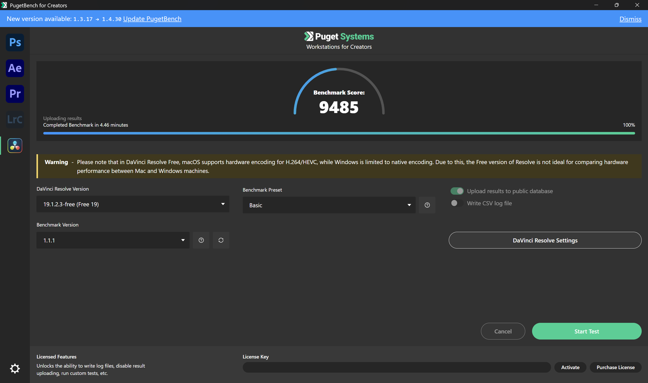Close the PugetBench window
Viewport: 648px width, 383px height.
click(637, 5)
